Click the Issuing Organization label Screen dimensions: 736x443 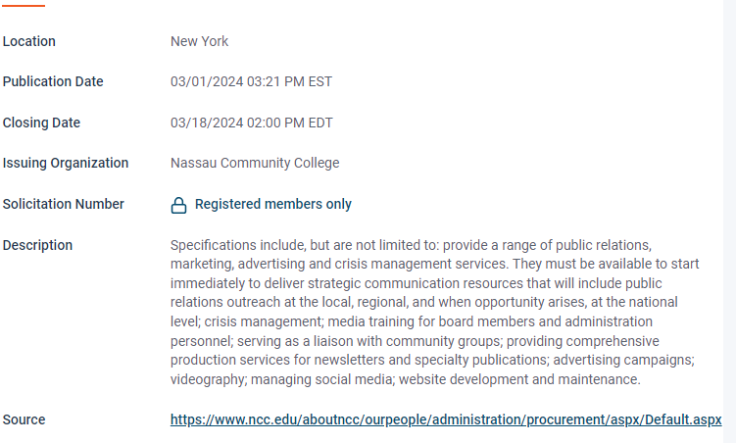[x=66, y=163]
